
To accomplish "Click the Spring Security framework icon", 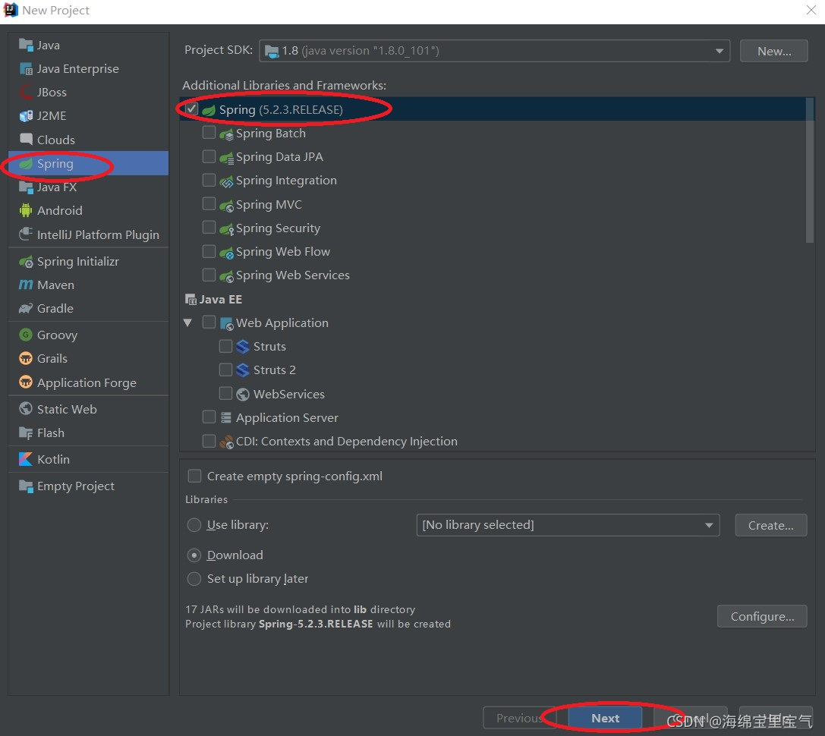I will click(x=226, y=228).
